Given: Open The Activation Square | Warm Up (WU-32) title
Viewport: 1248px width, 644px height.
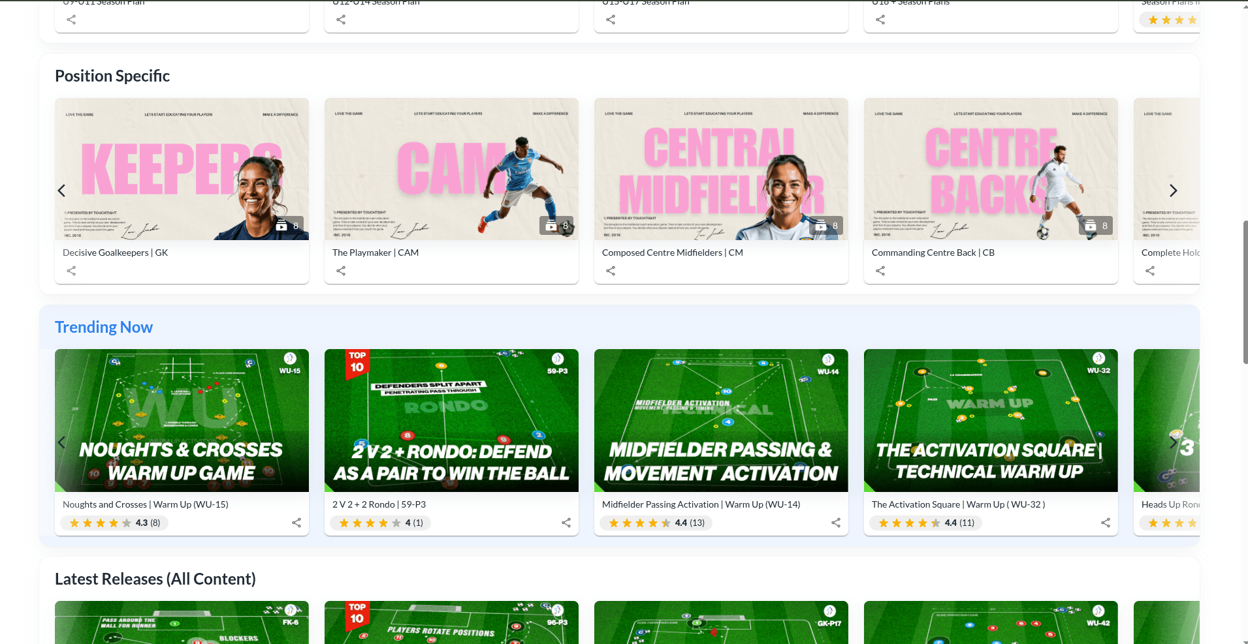Looking at the screenshot, I should [958, 504].
